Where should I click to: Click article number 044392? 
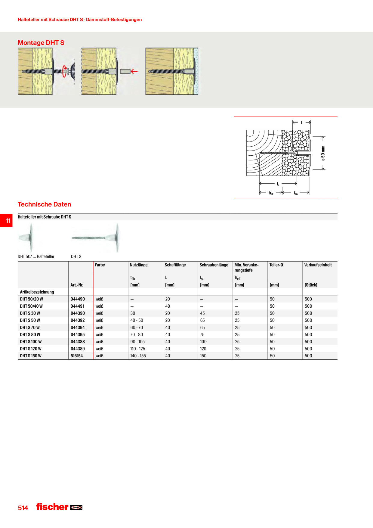pos(78,320)
